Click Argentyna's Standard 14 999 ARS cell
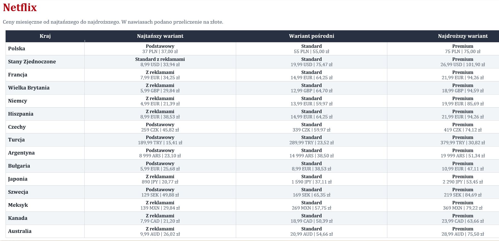 [x=311, y=153]
